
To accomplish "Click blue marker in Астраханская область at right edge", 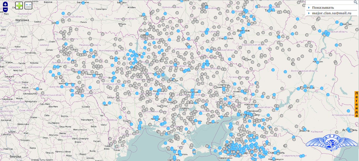I will (x=348, y=111).
